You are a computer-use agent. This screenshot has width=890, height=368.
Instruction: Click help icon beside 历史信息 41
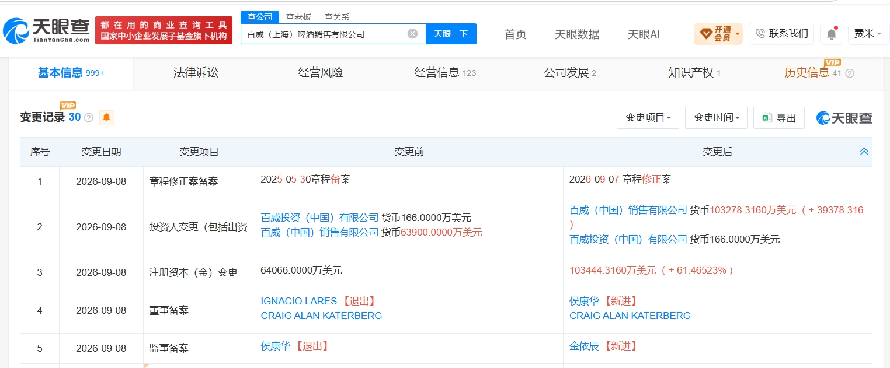[x=850, y=73]
